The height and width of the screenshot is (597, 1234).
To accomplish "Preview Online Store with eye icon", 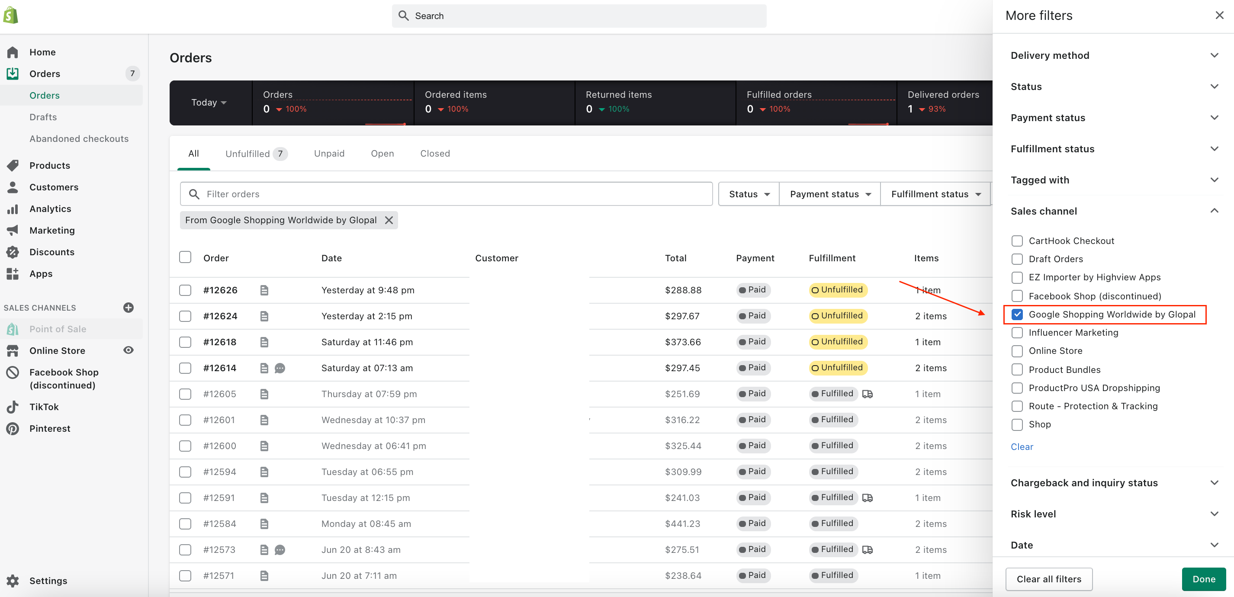I will [129, 350].
